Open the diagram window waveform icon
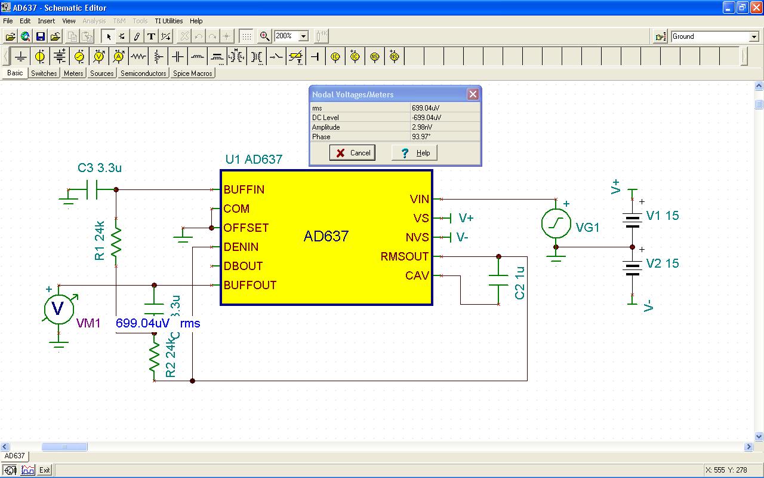This screenshot has height=478, width=764. (x=28, y=470)
